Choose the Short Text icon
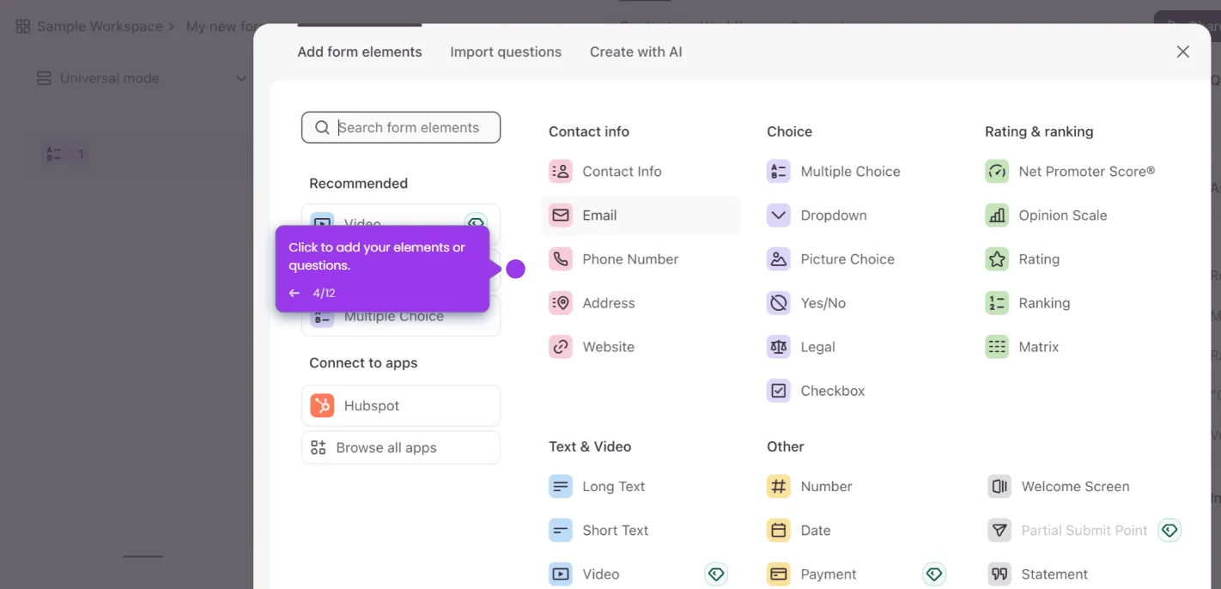The width and height of the screenshot is (1221, 589). (561, 530)
